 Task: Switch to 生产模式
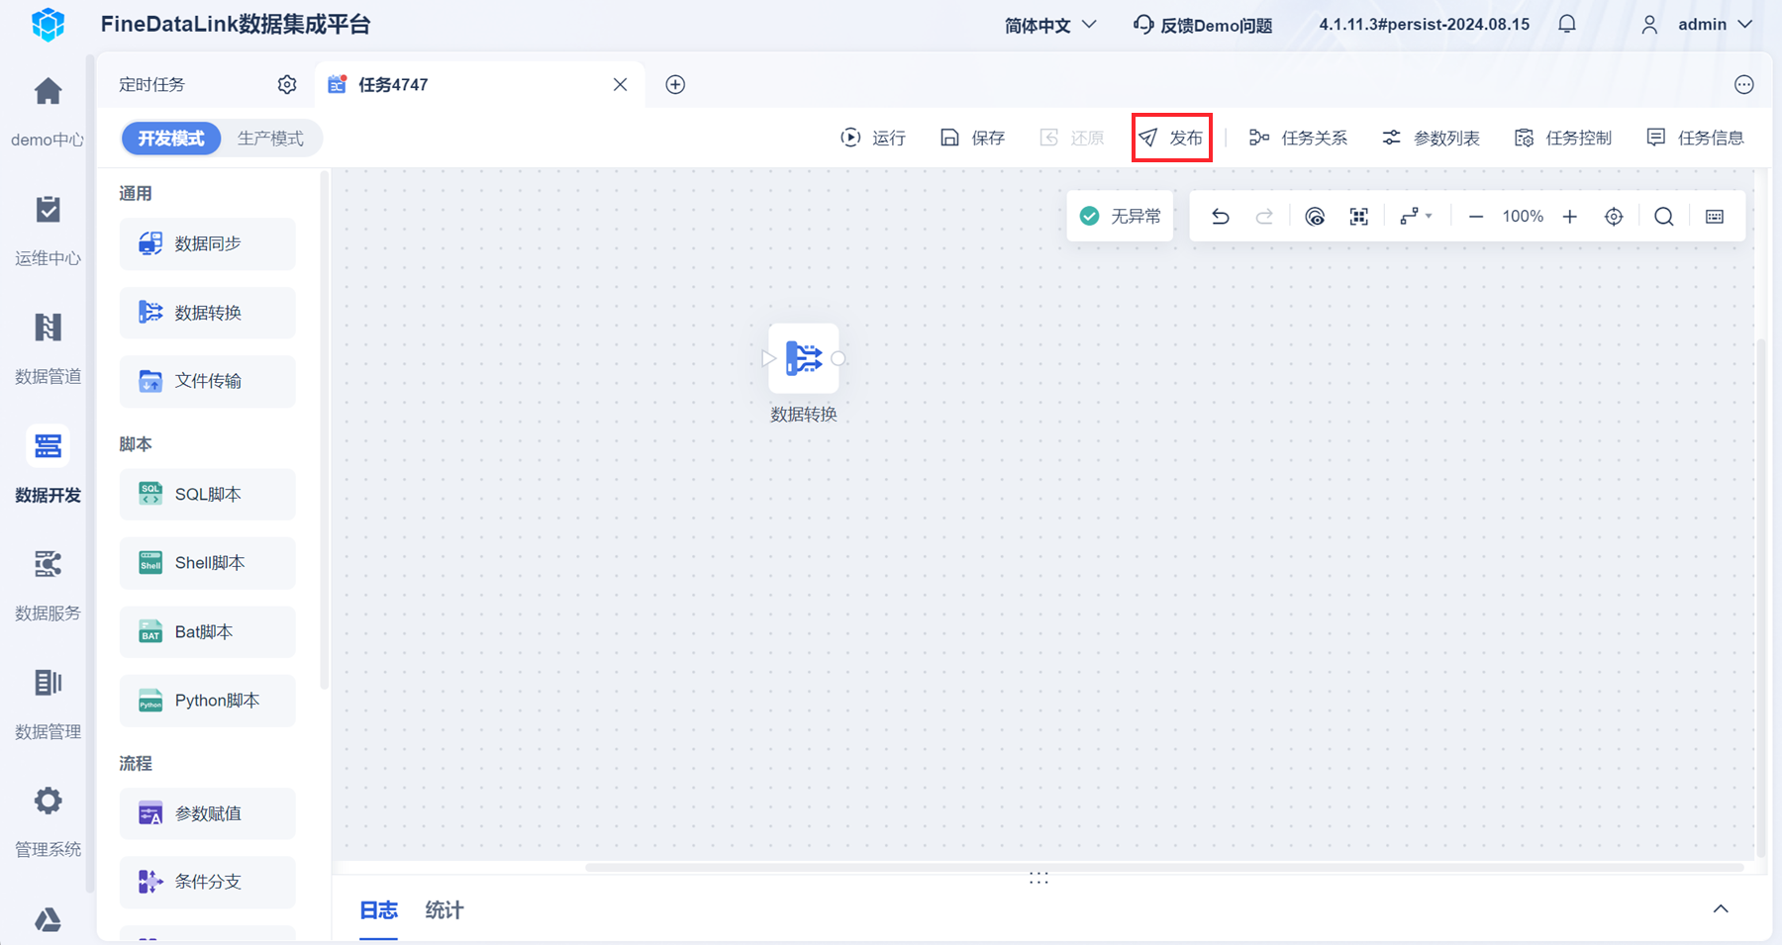[x=270, y=139]
